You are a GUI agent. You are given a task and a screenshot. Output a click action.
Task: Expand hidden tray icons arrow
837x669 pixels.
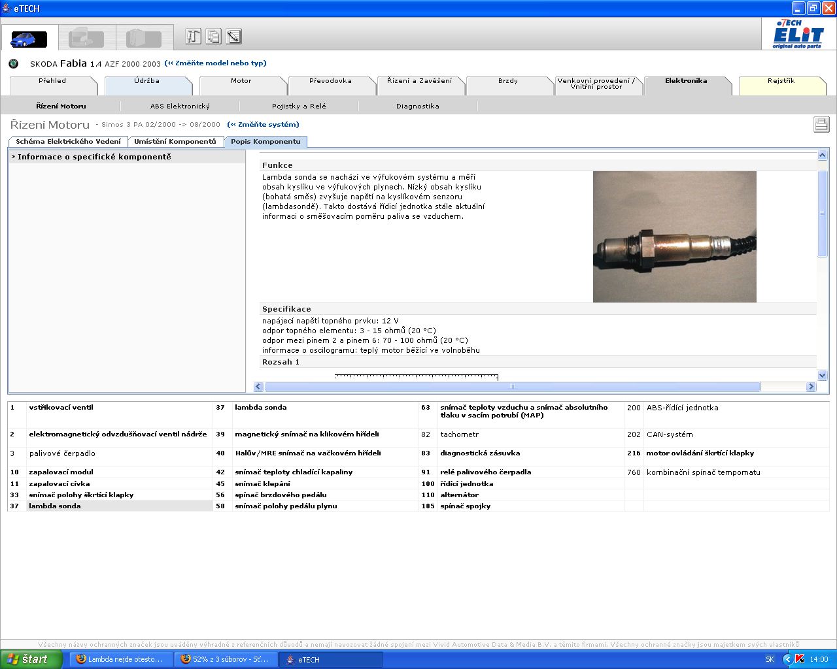(x=787, y=659)
